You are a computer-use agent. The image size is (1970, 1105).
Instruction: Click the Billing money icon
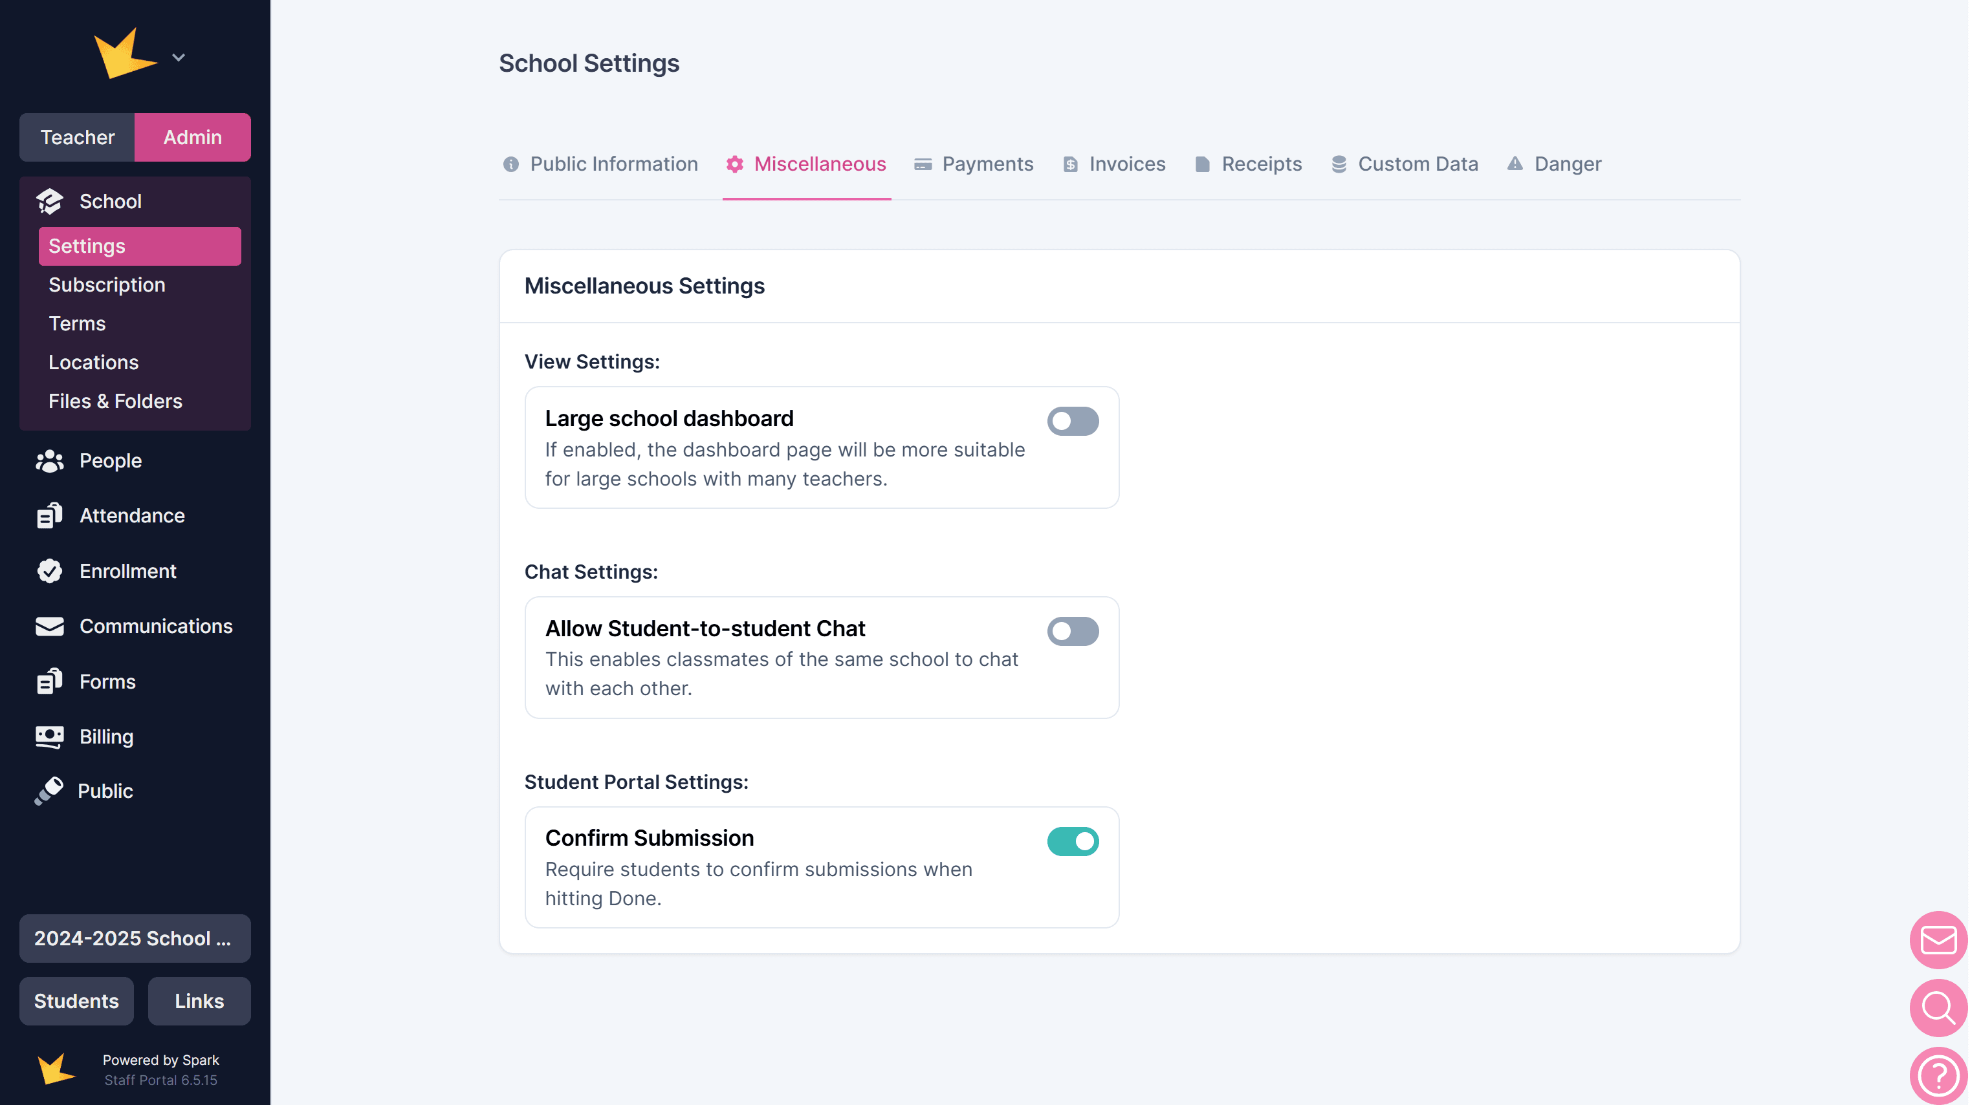(x=50, y=736)
